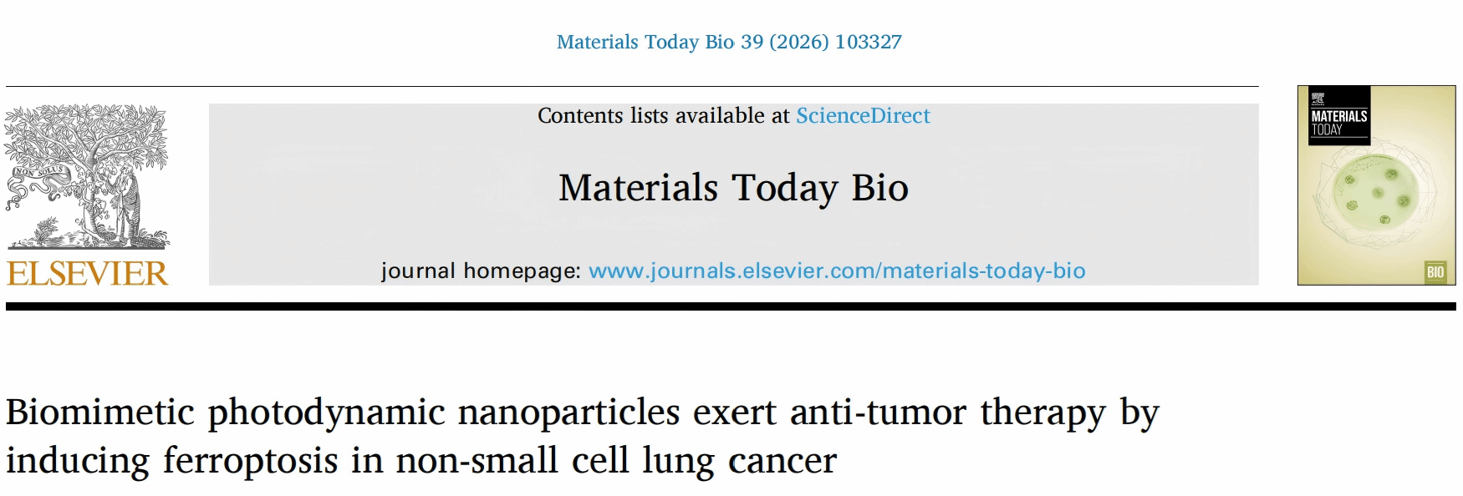Select the Materials Today Bio journal heading
The width and height of the screenshot is (1463, 496).
733,188
